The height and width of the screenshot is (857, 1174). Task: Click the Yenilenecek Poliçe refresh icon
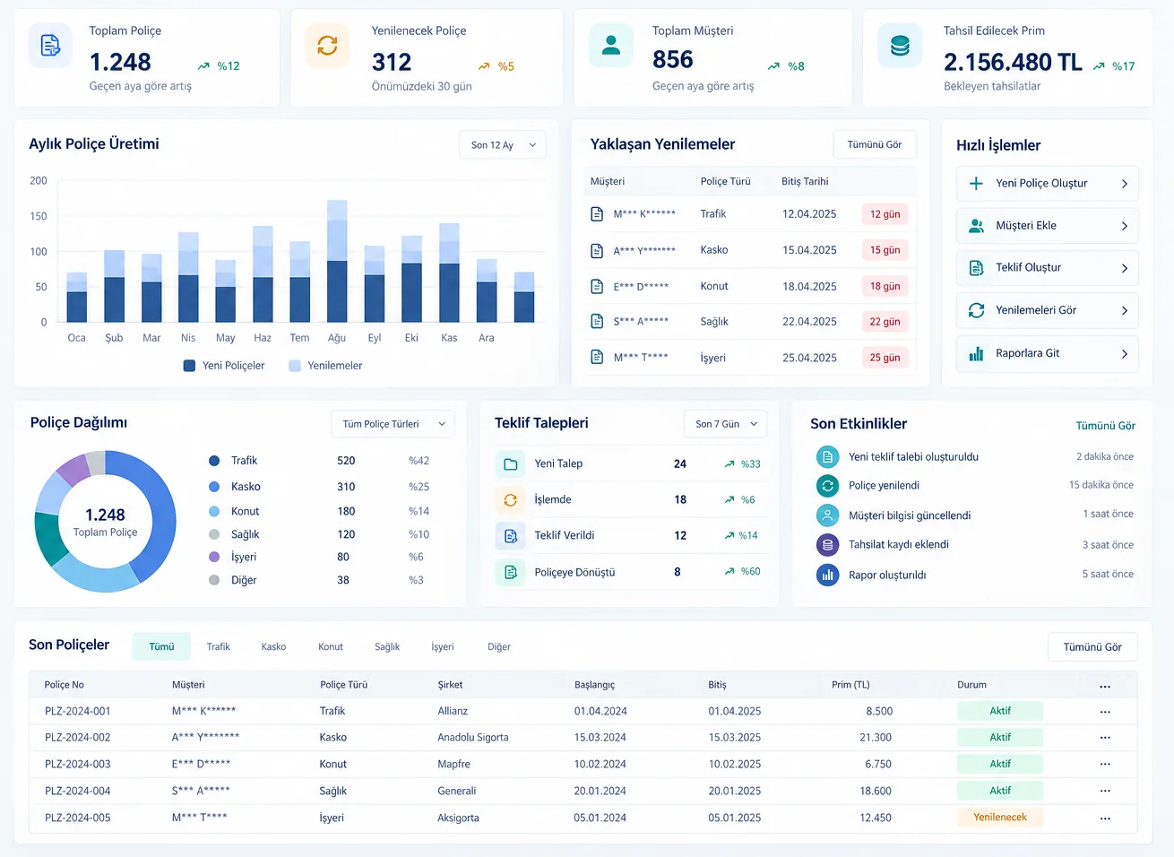point(327,45)
